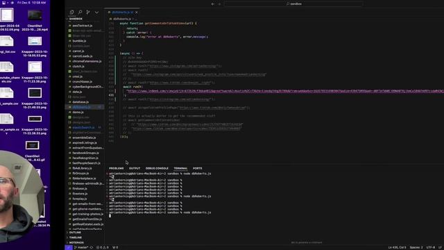The height and width of the screenshot is (250, 444).
Task: Click the master git branch indicator
Action: click(81, 247)
